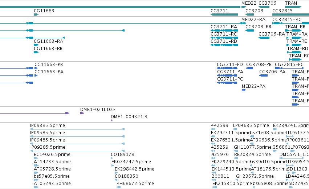This screenshot has width=309, height=189.
Task: Click the CG11663-RB transcript label
Action: (48, 49)
